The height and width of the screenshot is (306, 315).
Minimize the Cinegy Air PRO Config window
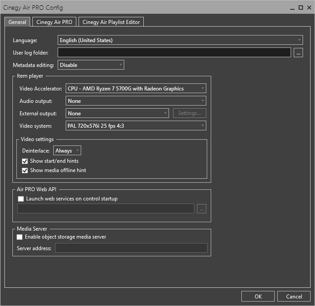coord(292,8)
